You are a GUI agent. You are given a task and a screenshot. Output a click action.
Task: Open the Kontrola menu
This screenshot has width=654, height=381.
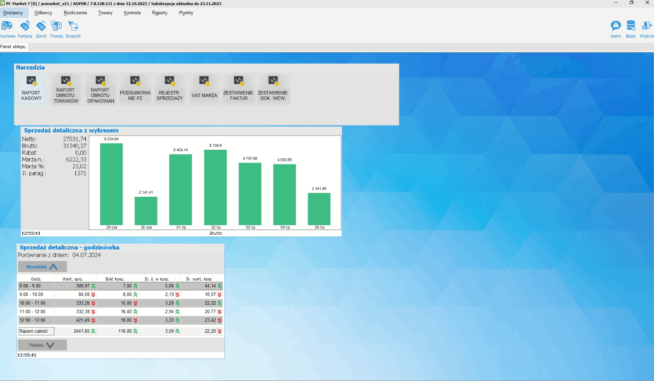click(132, 13)
